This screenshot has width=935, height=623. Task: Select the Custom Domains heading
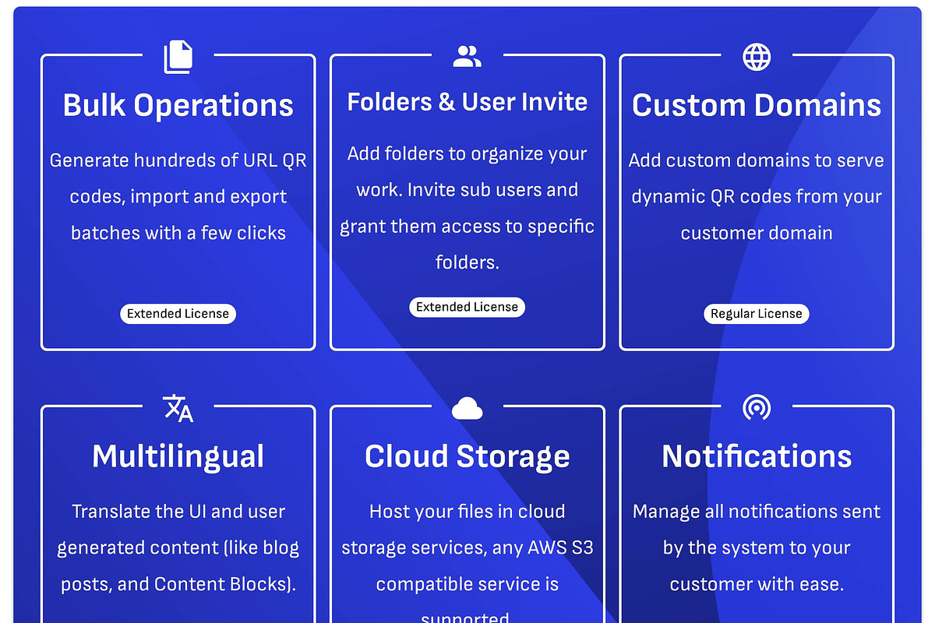tap(757, 105)
